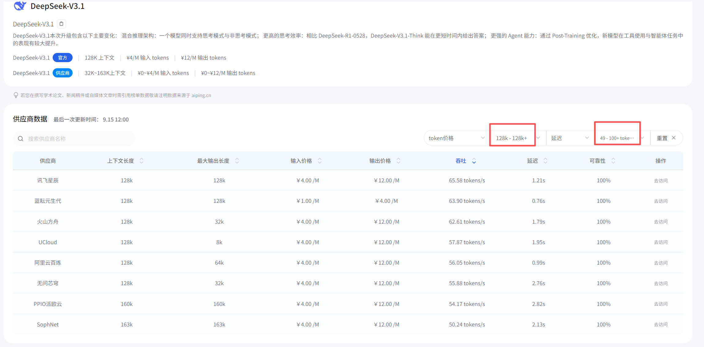This screenshot has width=704, height=347.
Task: Sort by 输出价格 column arrows
Action: point(398,161)
